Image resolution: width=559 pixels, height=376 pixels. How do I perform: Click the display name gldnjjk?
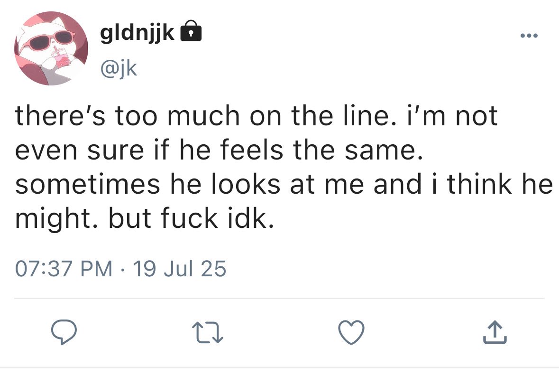tap(138, 32)
